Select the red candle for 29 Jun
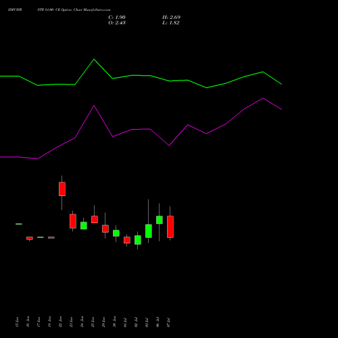Screen dimensions: 338x338 [x=105, y=228]
